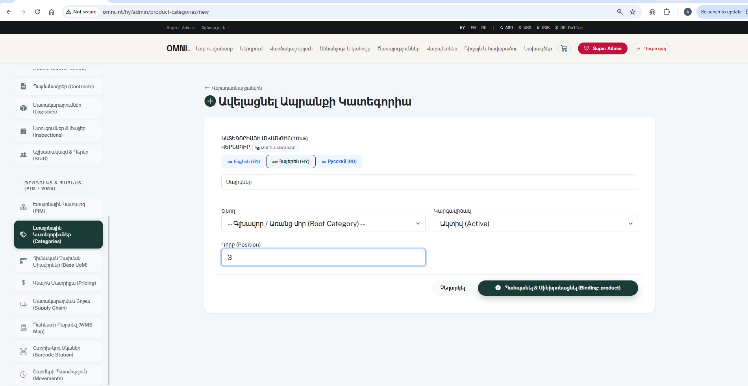Click the Supply Chain truck icon
748x386 pixels.
coord(23,304)
